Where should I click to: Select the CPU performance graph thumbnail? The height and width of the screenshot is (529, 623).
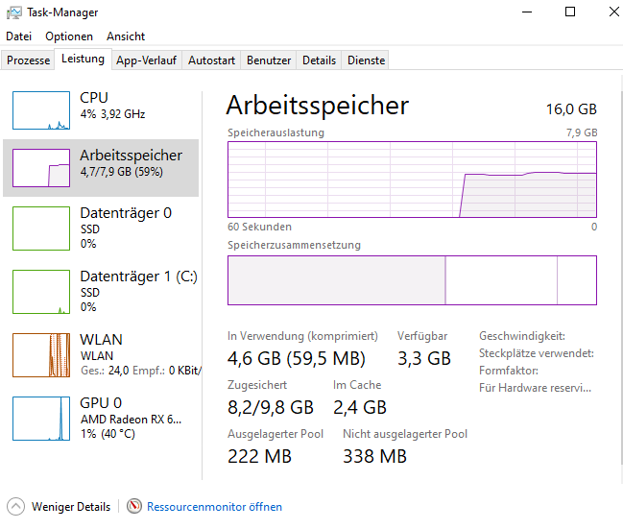pos(41,110)
